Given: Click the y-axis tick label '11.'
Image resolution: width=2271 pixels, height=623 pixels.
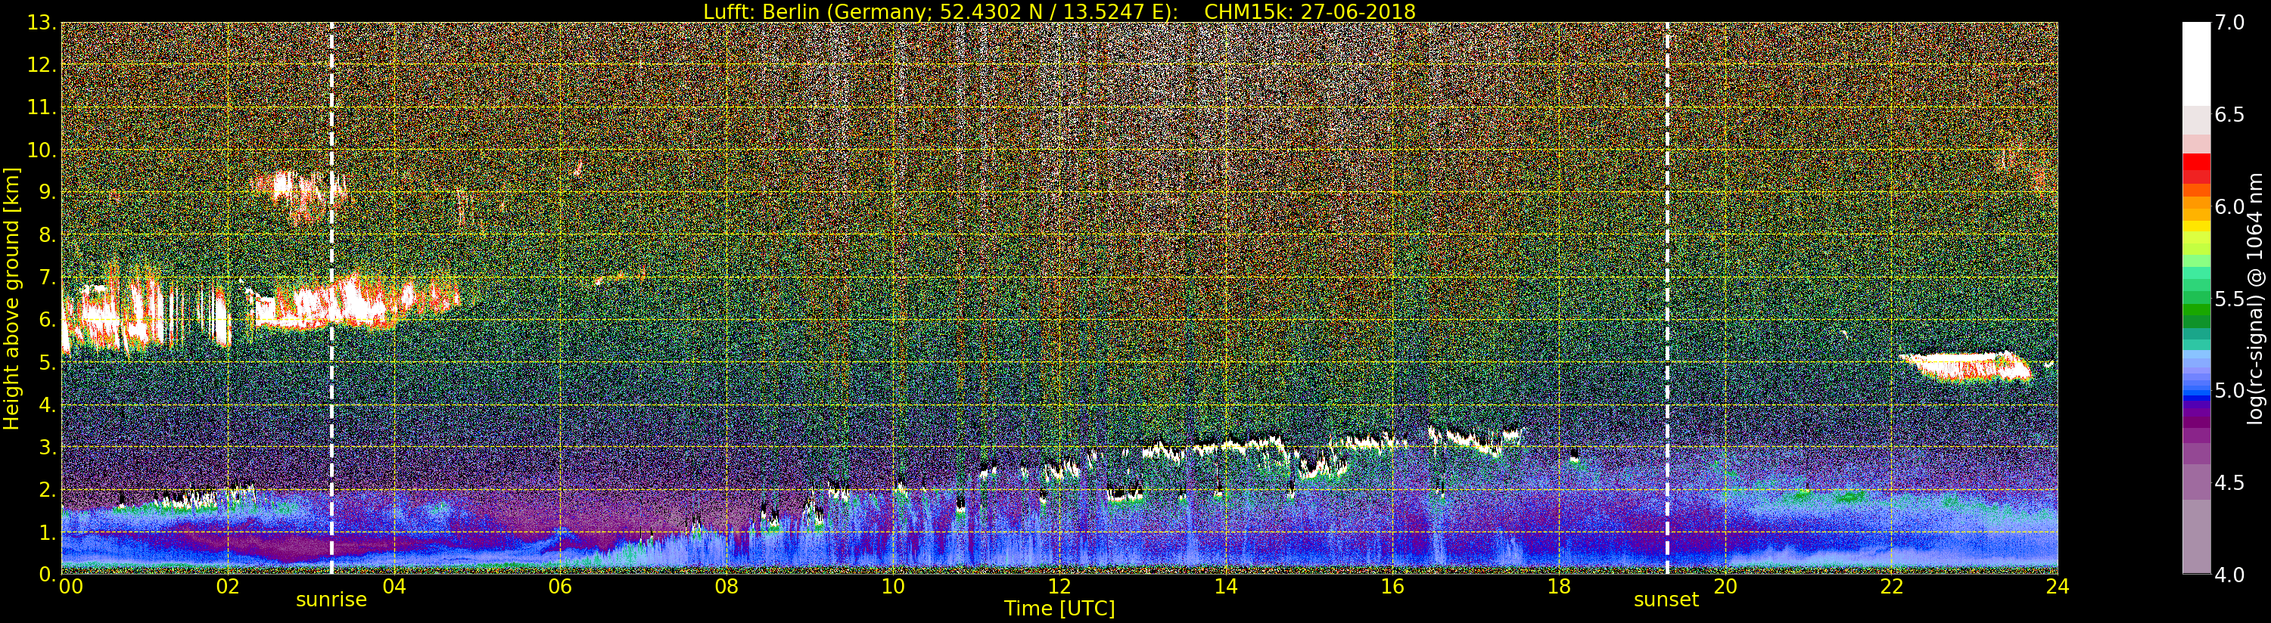Looking at the screenshot, I should [x=42, y=107].
